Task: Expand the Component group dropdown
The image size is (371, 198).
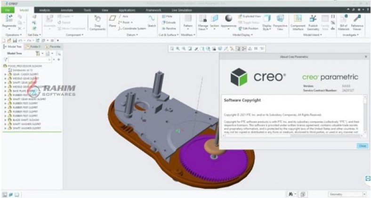Action: click(74, 35)
